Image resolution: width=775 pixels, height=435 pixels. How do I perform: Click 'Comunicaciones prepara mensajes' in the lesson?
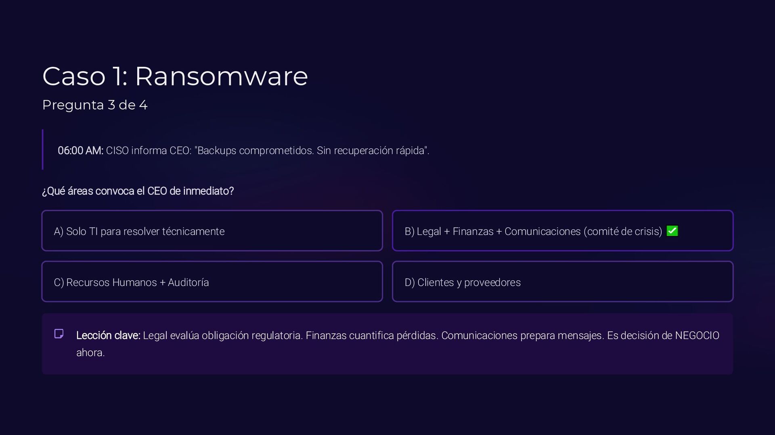[522, 336]
